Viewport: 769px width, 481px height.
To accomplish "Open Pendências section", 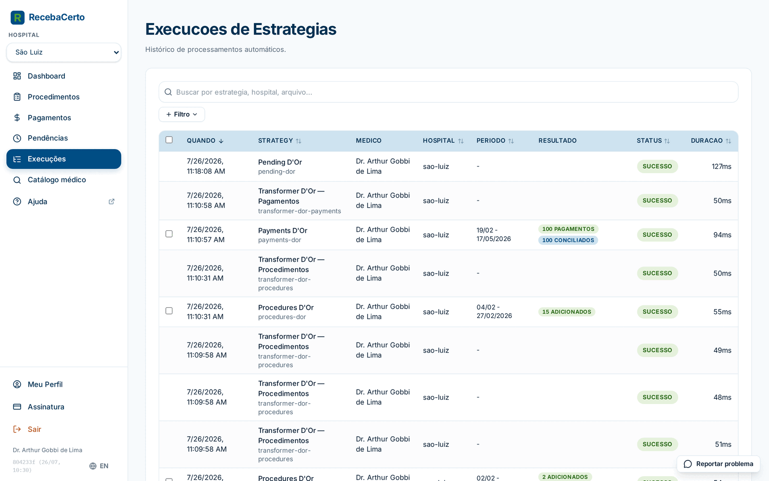I will click(64, 138).
